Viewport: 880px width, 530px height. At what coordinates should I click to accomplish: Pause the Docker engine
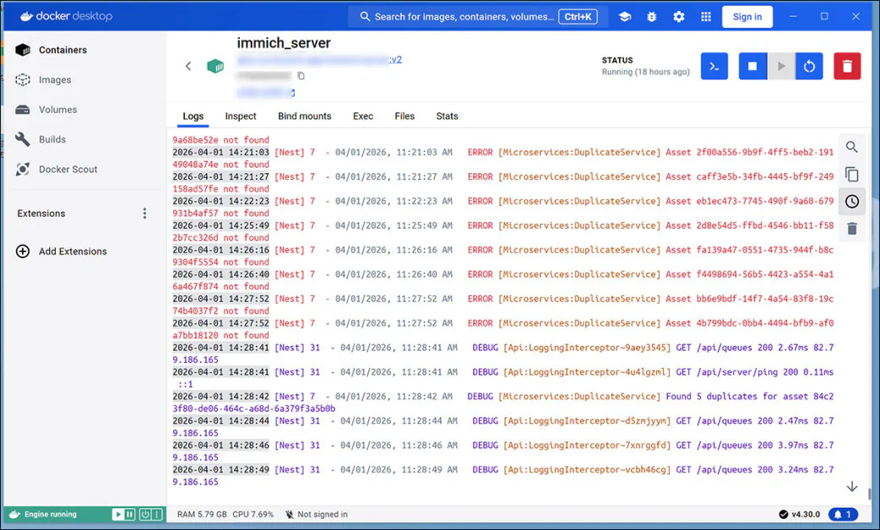click(x=129, y=514)
